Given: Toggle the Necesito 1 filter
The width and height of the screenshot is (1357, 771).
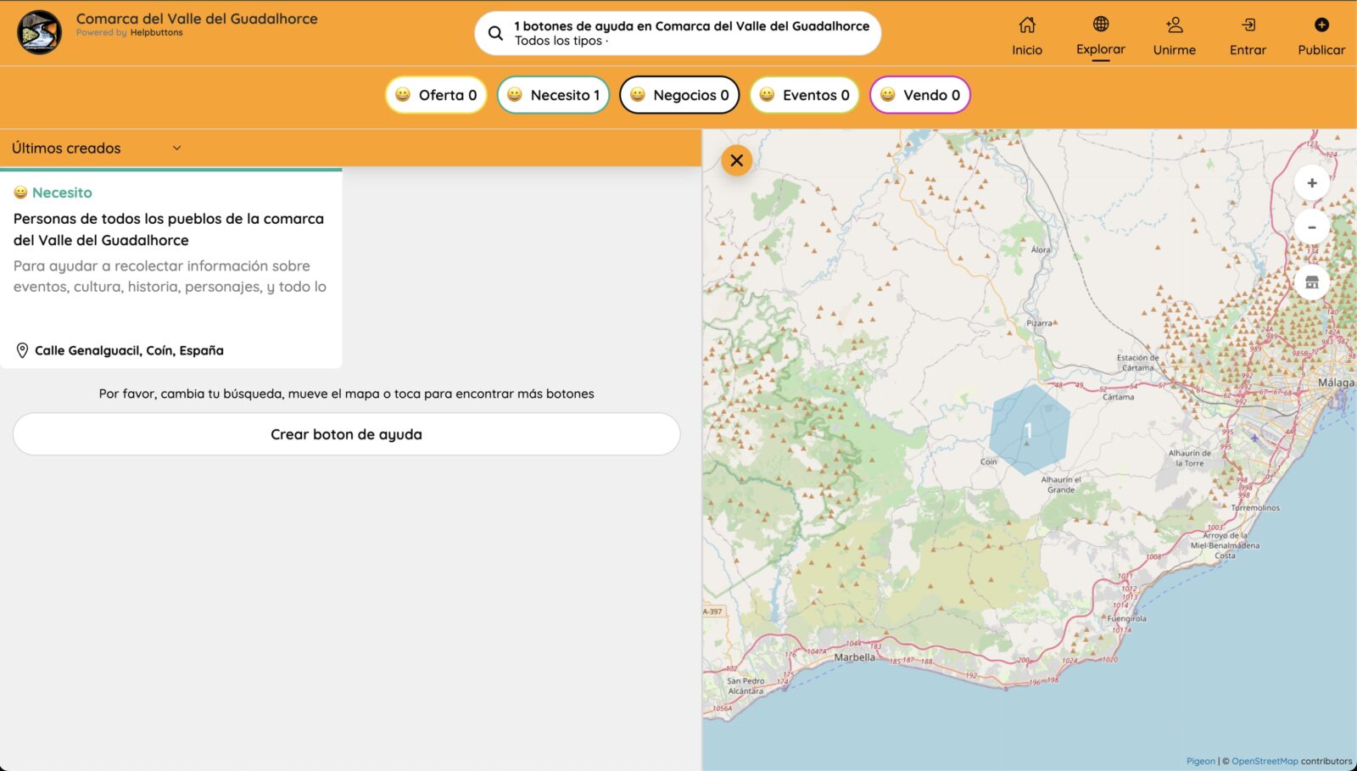Looking at the screenshot, I should click(x=553, y=95).
